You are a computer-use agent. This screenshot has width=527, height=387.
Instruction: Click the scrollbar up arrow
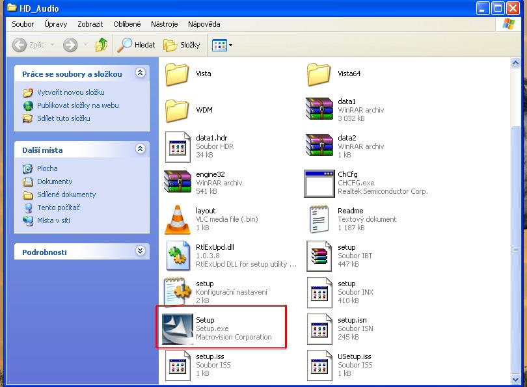point(515,63)
